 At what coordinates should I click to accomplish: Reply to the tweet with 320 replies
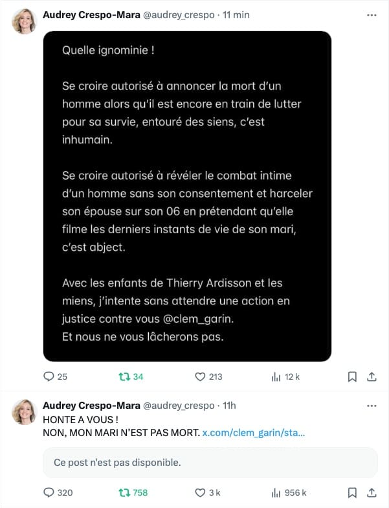point(49,492)
